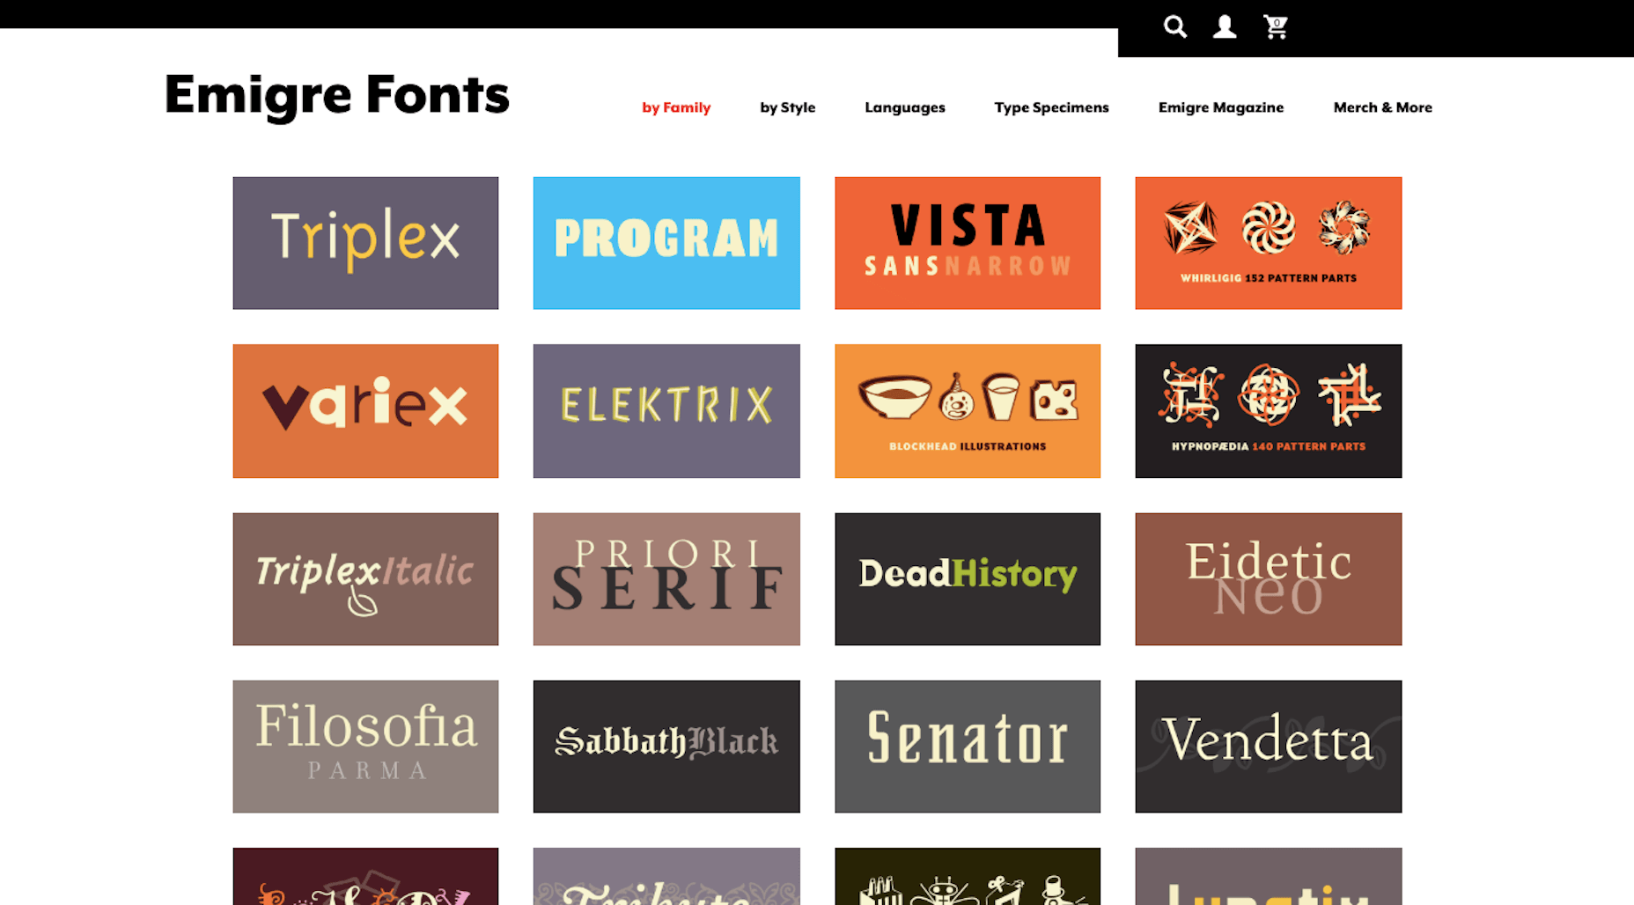Open Merch & More menu

[x=1382, y=107]
